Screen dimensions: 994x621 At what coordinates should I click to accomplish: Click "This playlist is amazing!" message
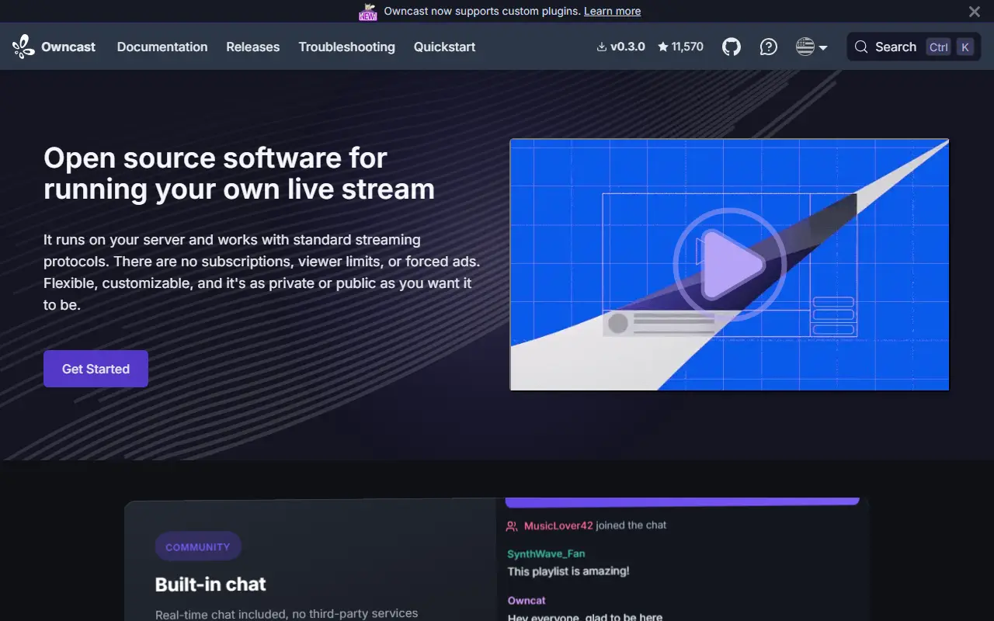coord(568,571)
